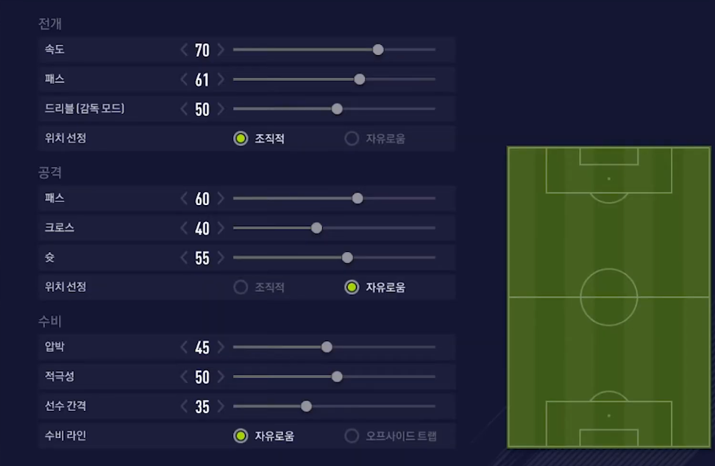This screenshot has height=466, width=715.
Task: Click the 선수 간격 slider handle
Action: (306, 406)
